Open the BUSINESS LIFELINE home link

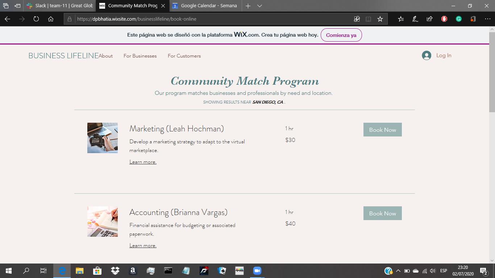point(63,55)
